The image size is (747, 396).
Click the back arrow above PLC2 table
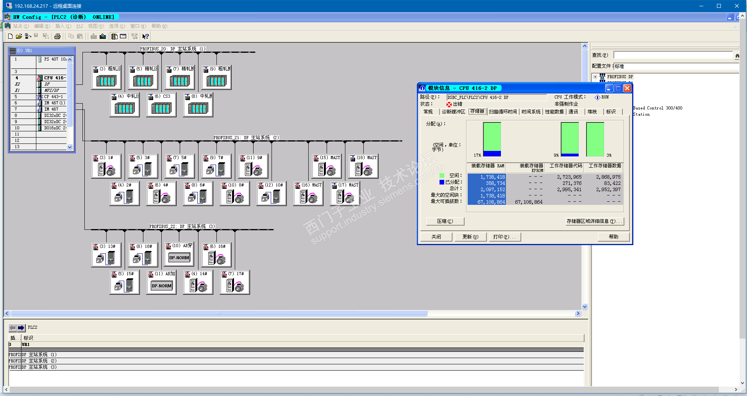coord(13,328)
